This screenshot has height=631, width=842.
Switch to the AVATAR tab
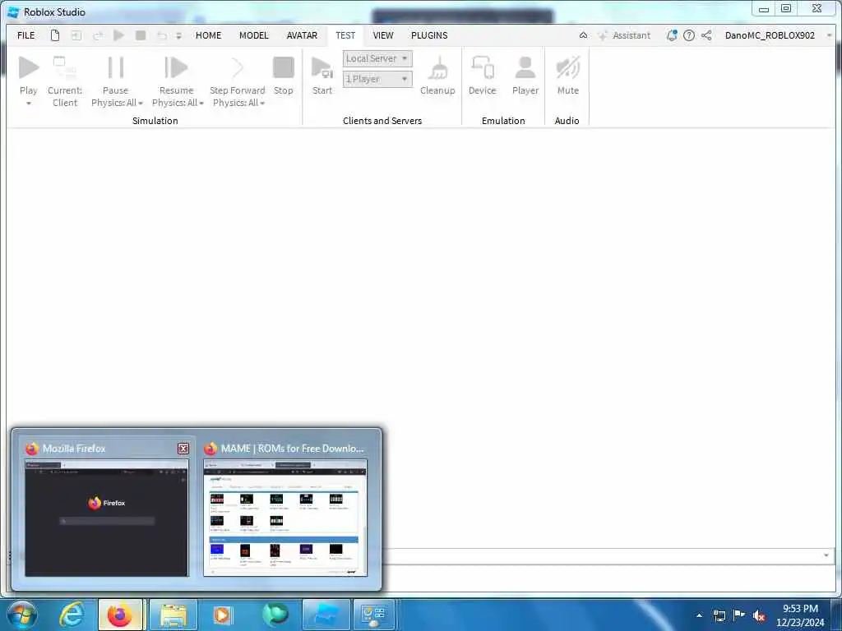(x=302, y=35)
